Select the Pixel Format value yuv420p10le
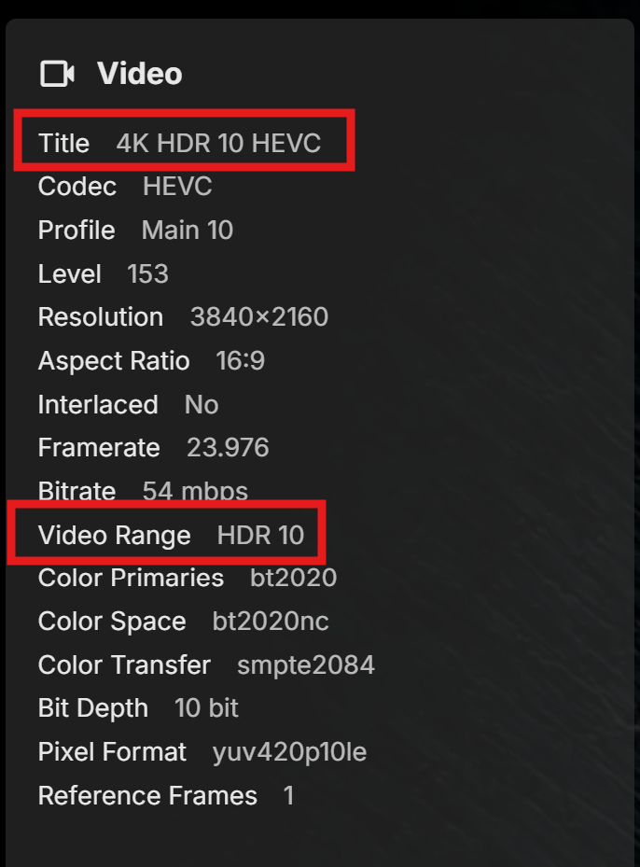Screen dimensions: 640x867 tap(289, 752)
